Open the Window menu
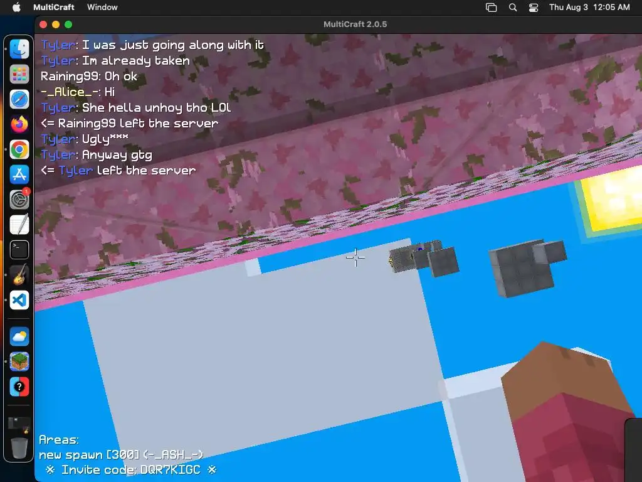Screen dimensions: 642x482 coord(102,8)
